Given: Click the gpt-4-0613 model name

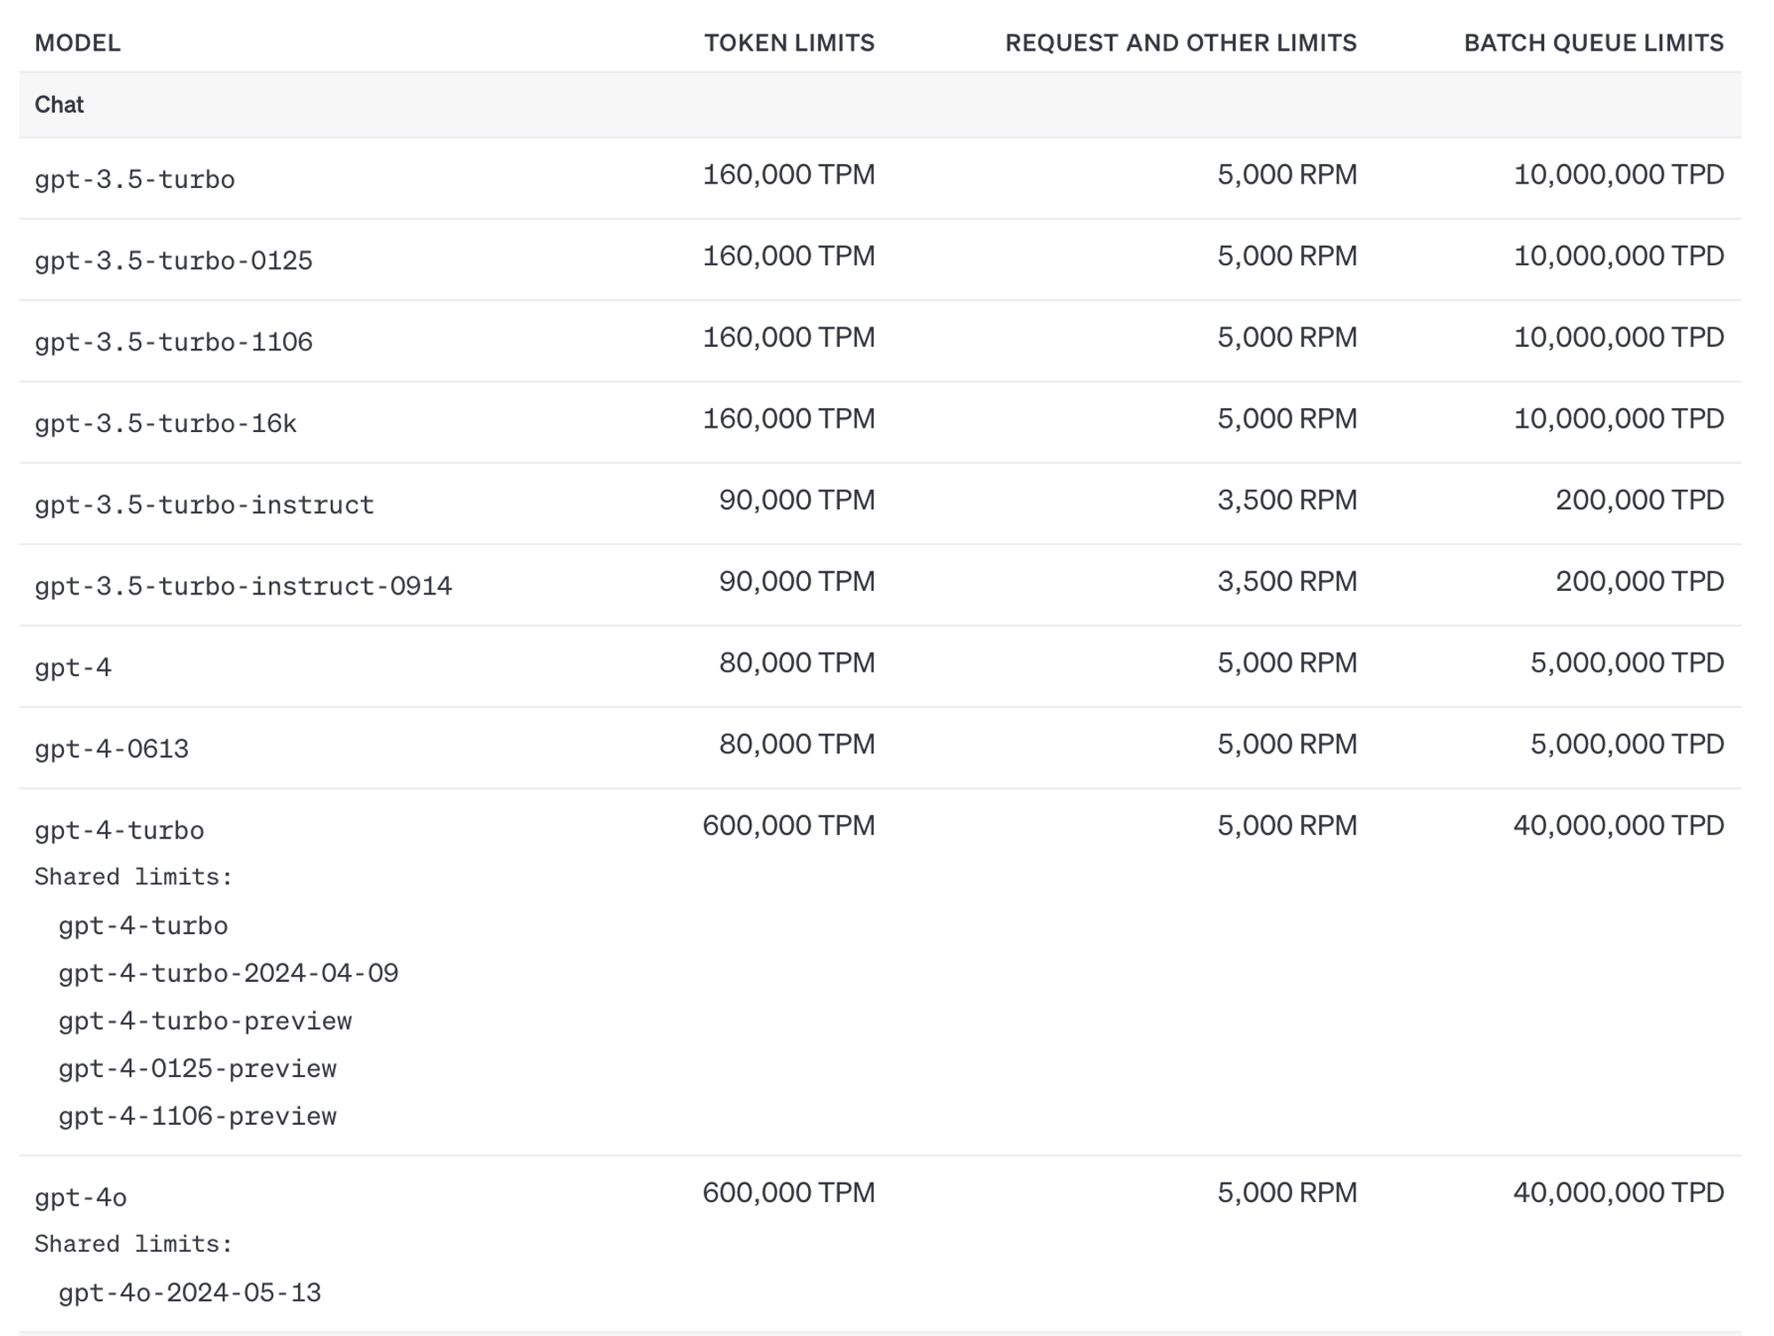Looking at the screenshot, I should click(112, 750).
